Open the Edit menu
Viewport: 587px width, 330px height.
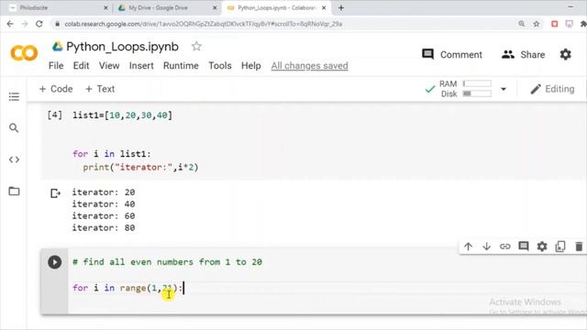pyautogui.click(x=81, y=66)
